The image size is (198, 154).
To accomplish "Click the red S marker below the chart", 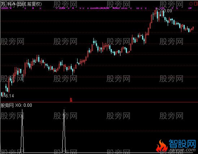I will (71, 100).
